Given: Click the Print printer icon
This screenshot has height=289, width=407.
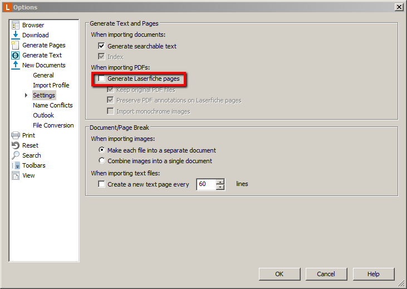Looking at the screenshot, I should tap(16, 135).
